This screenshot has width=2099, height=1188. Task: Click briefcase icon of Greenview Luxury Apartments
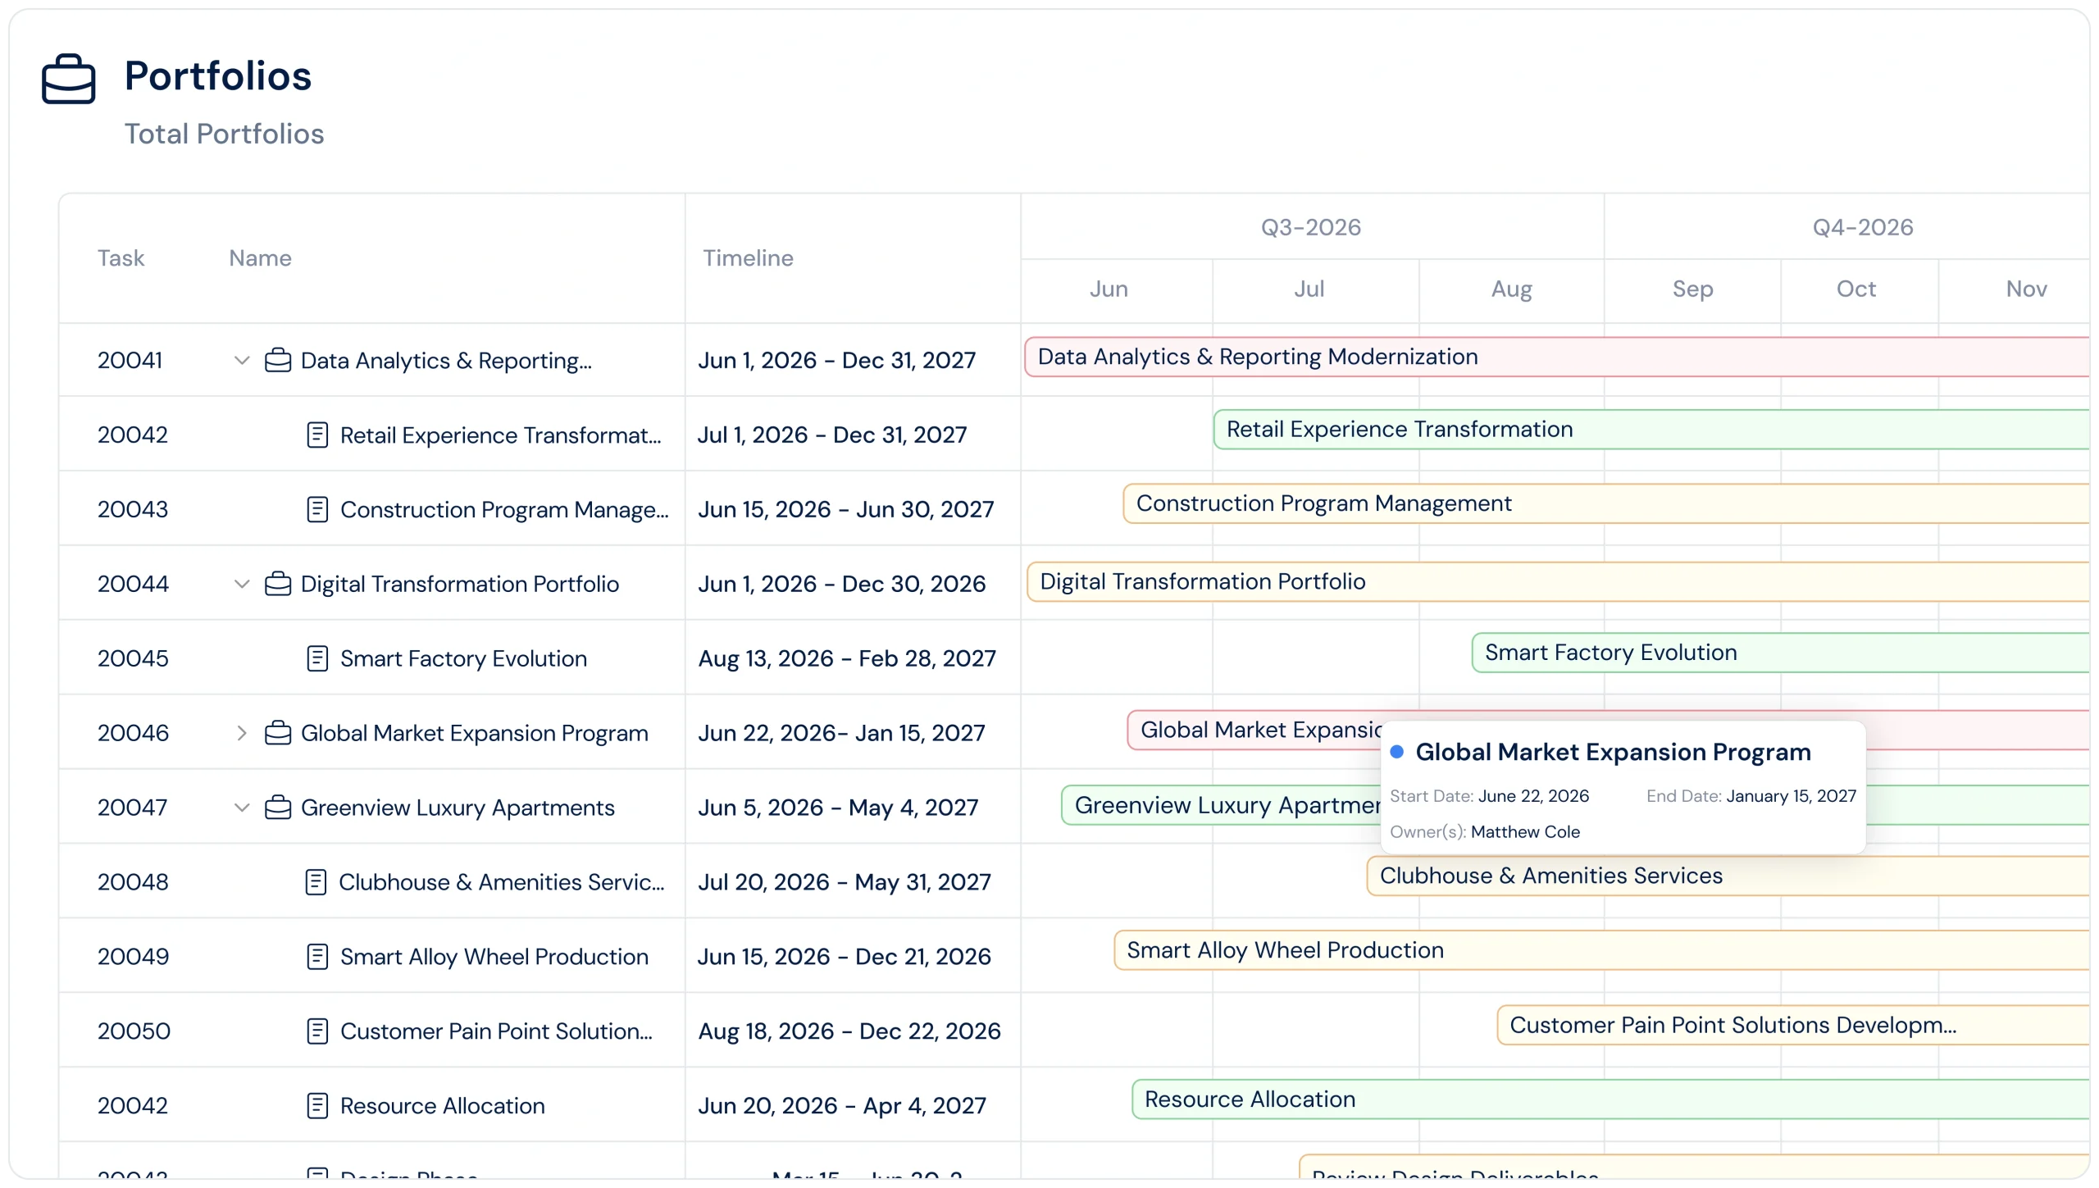278,808
